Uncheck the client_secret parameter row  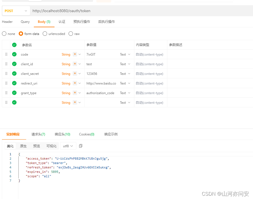[14, 73]
